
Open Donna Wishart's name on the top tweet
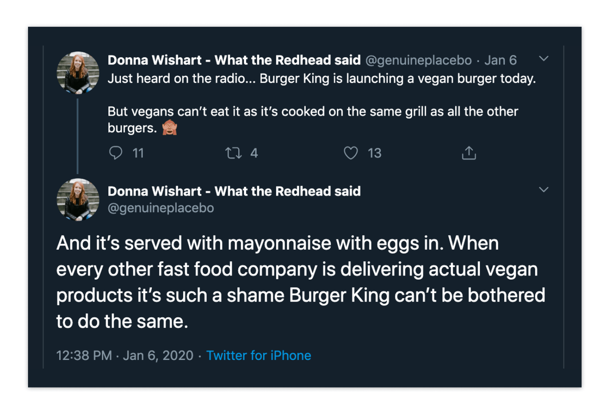pos(234,60)
